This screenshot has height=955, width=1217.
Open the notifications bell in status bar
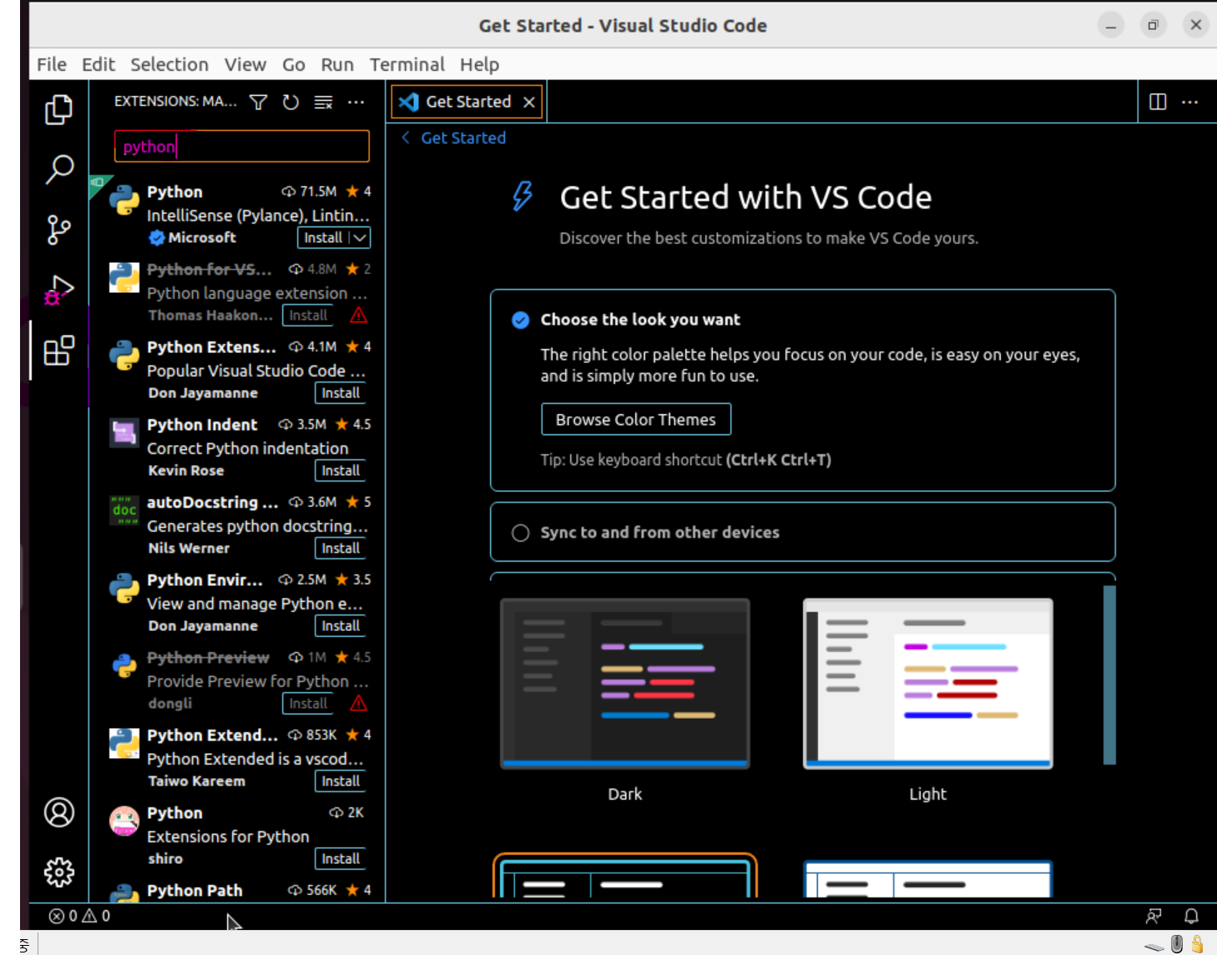pos(1191,916)
